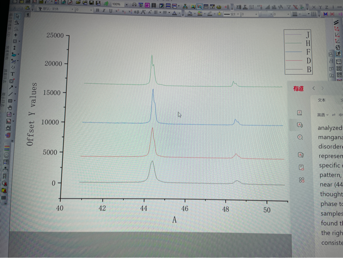Open the 英语 source language selector
This screenshot has height=258, width=343.
tap(323, 115)
